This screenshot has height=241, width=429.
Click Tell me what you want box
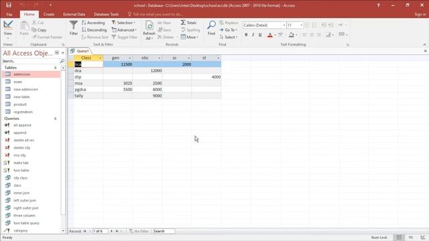tap(155, 14)
